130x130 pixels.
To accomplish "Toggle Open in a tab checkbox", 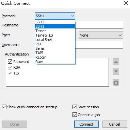I will tap(75, 115).
